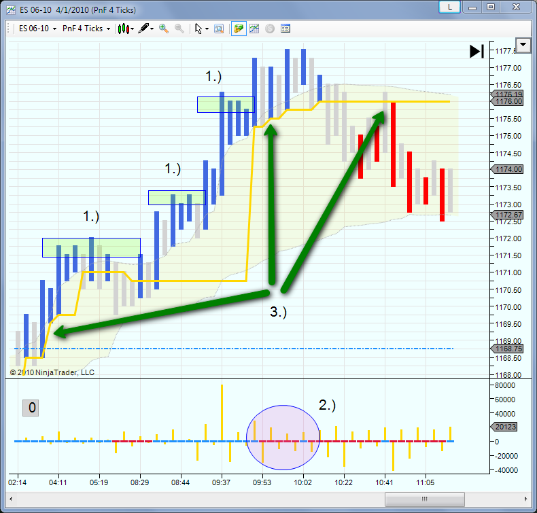The width and height of the screenshot is (537, 513).
Task: Click the 1175.00 price axis label
Action: click(508, 136)
